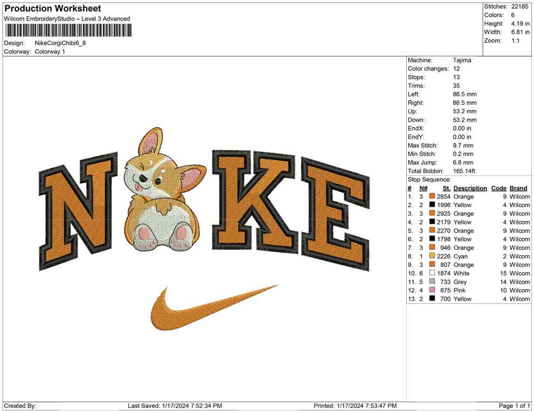
Task: Select the 'Page 1 of 1' footer text
Action: tap(514, 406)
